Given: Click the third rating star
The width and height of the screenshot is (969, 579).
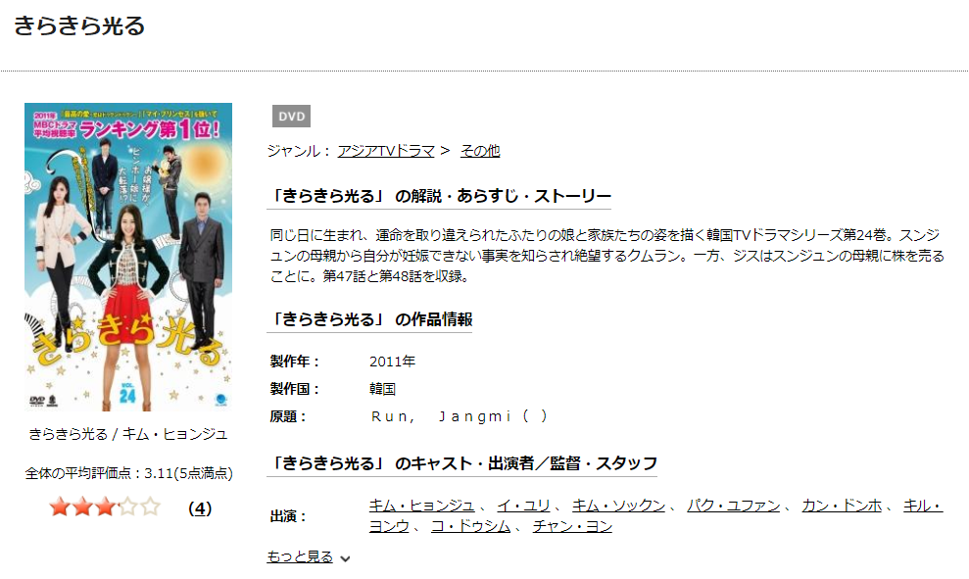Looking at the screenshot, I should (106, 507).
